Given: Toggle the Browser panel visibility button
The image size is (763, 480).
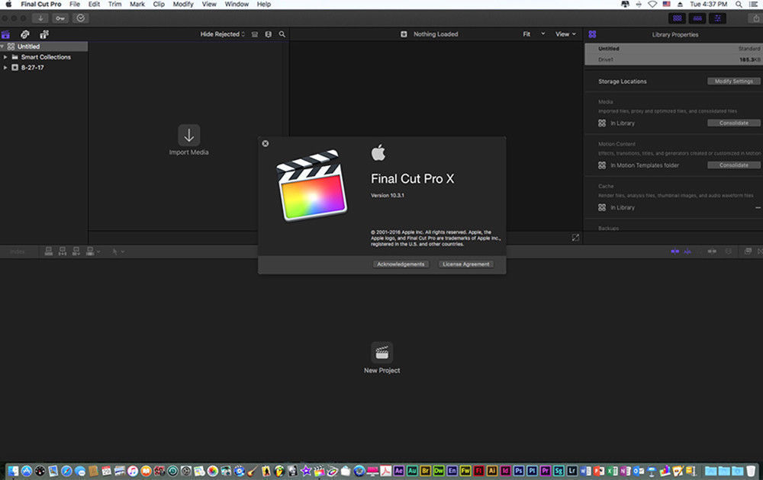Looking at the screenshot, I should [x=677, y=18].
